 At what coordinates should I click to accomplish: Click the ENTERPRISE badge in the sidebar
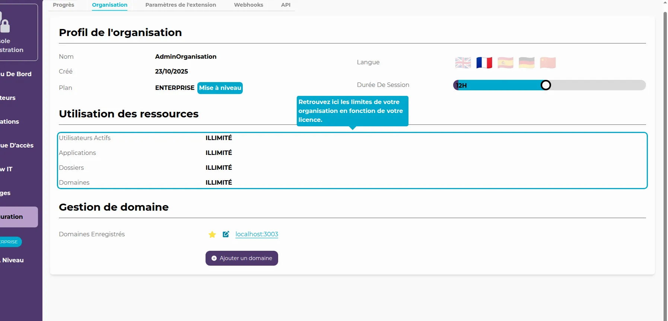[x=10, y=242]
